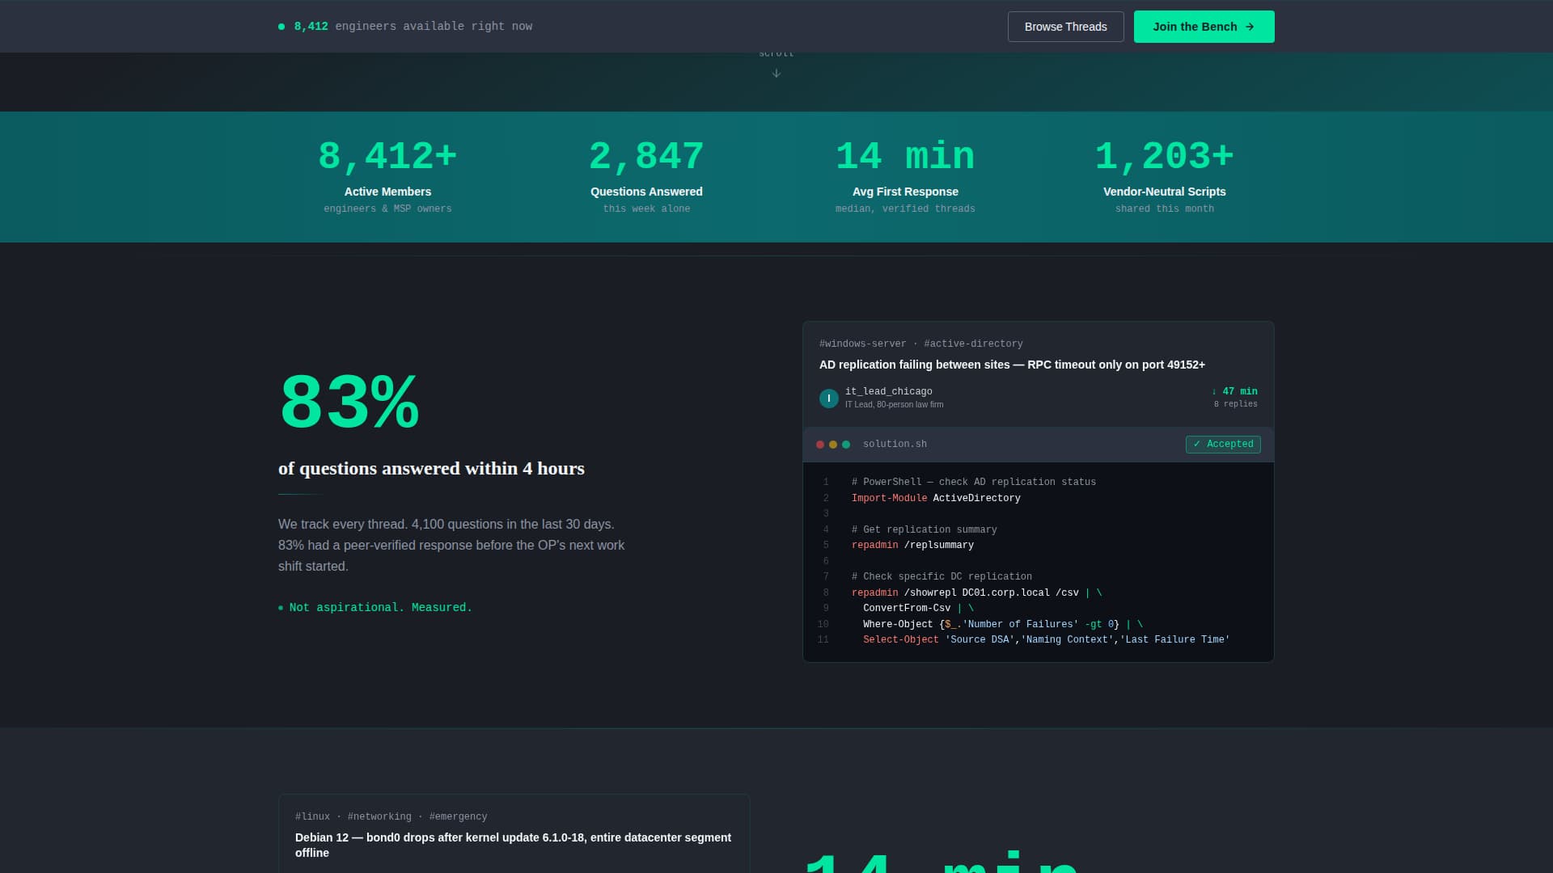Viewport: 1553px width, 873px height.
Task: Click the green traffic-light dot on solution.sh
Action: click(x=846, y=444)
